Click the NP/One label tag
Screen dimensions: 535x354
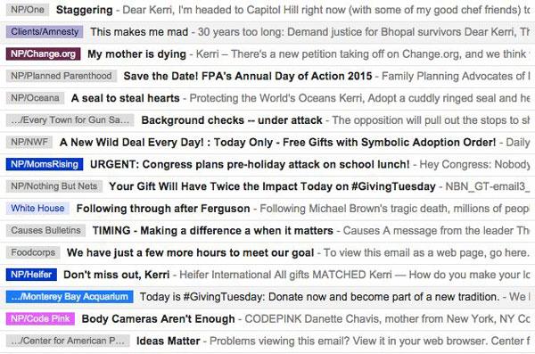(28, 10)
